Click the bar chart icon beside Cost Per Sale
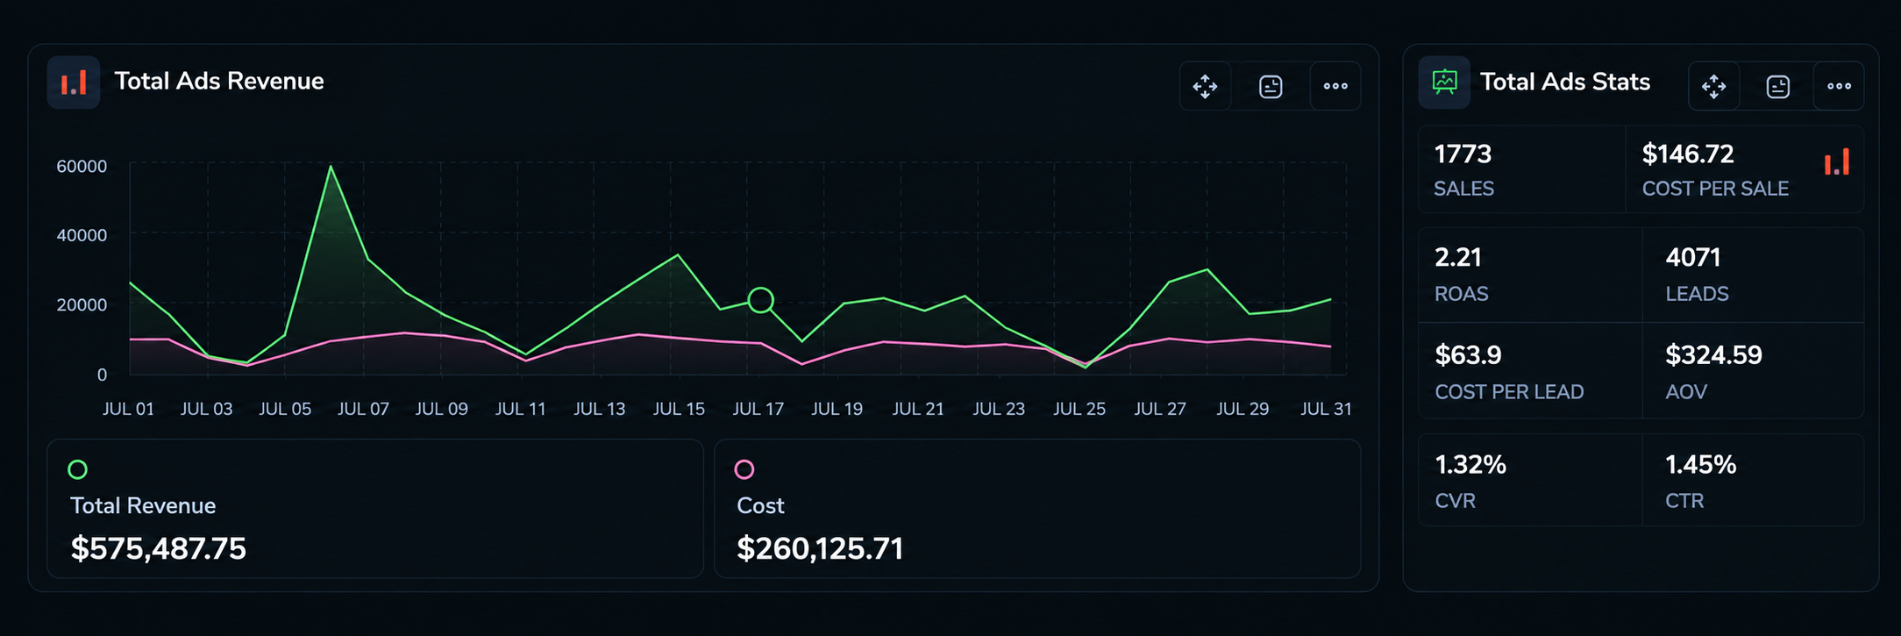The image size is (1901, 636). [1836, 162]
